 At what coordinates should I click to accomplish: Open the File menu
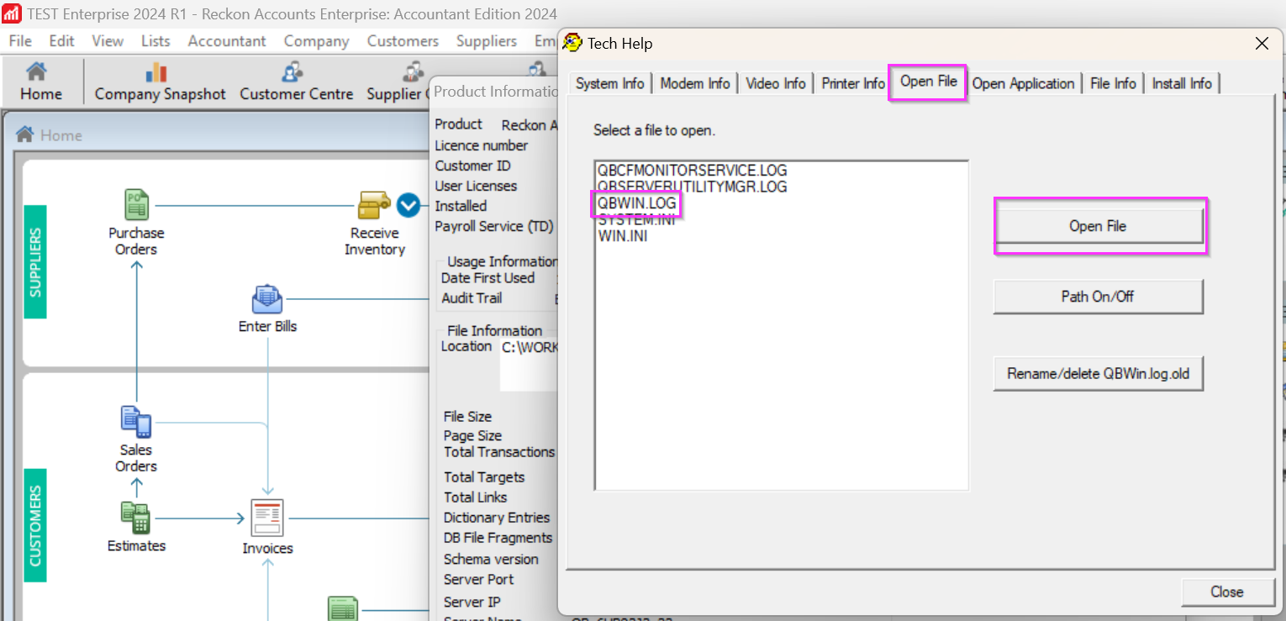pyautogui.click(x=20, y=41)
